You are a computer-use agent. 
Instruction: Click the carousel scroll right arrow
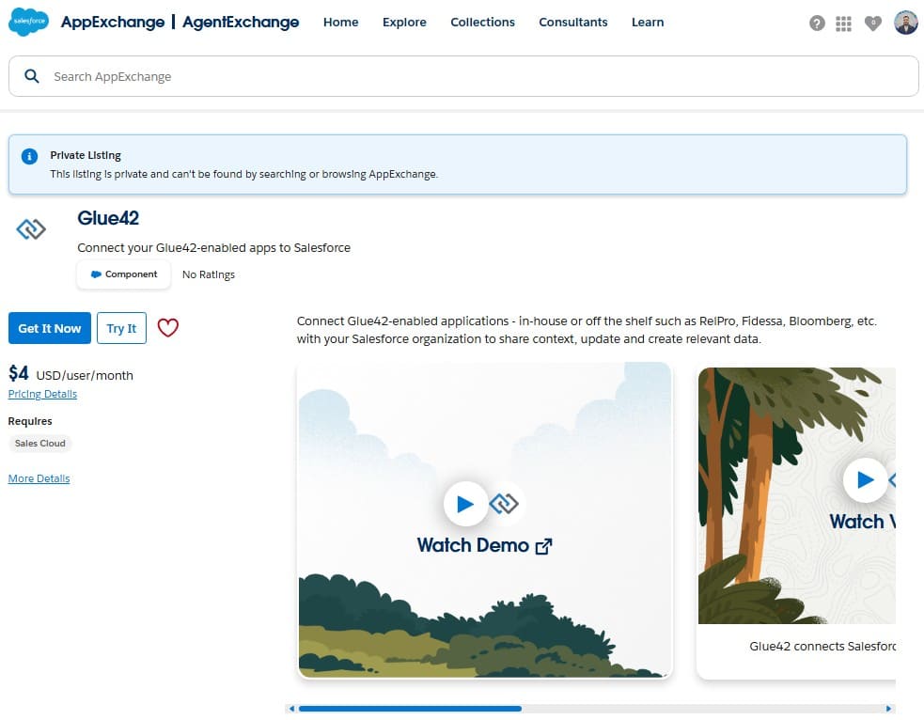(888, 709)
